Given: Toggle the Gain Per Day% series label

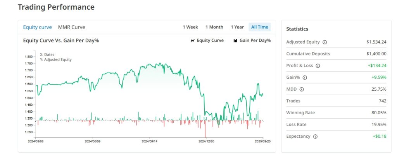Looking at the screenshot, I should click(255, 41).
